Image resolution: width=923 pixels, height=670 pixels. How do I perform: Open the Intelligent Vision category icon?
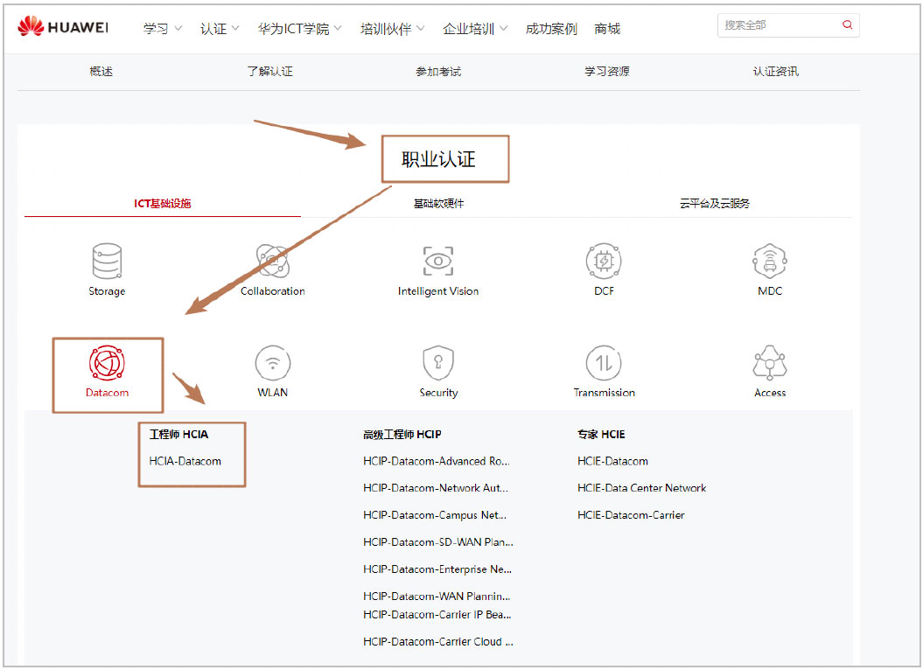[438, 262]
